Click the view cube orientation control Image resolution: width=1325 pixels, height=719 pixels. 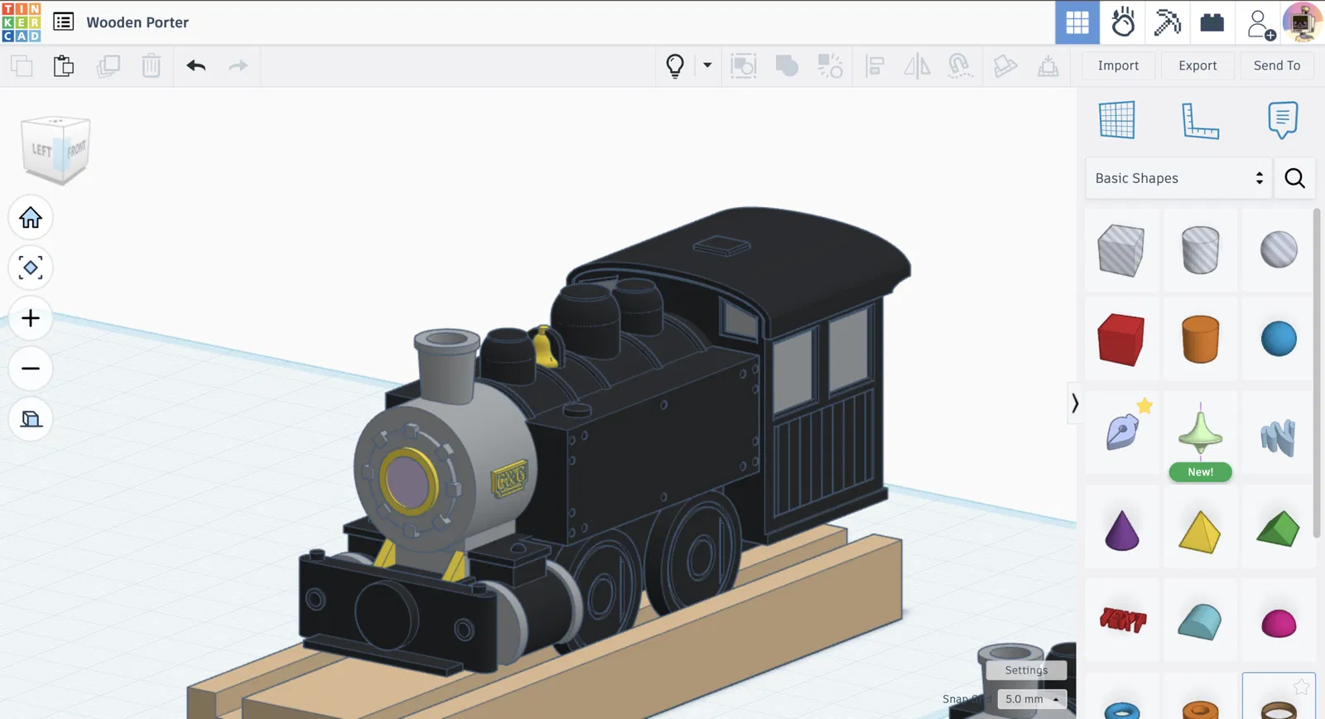[55, 151]
